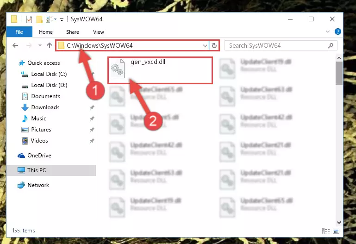The image size is (356, 244).
Task: Open Videos in the sidebar
Action: (x=39, y=141)
